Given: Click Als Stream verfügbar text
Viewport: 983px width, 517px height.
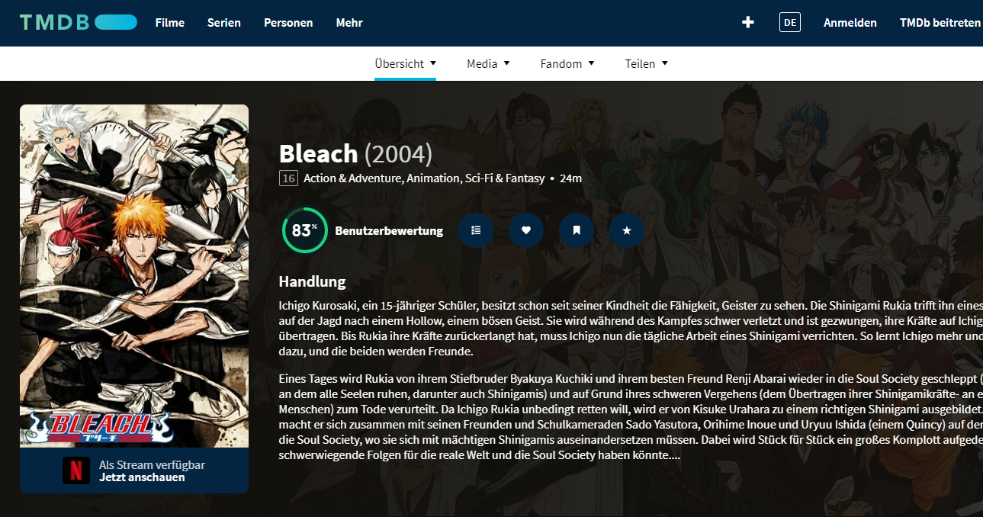Looking at the screenshot, I should [152, 464].
